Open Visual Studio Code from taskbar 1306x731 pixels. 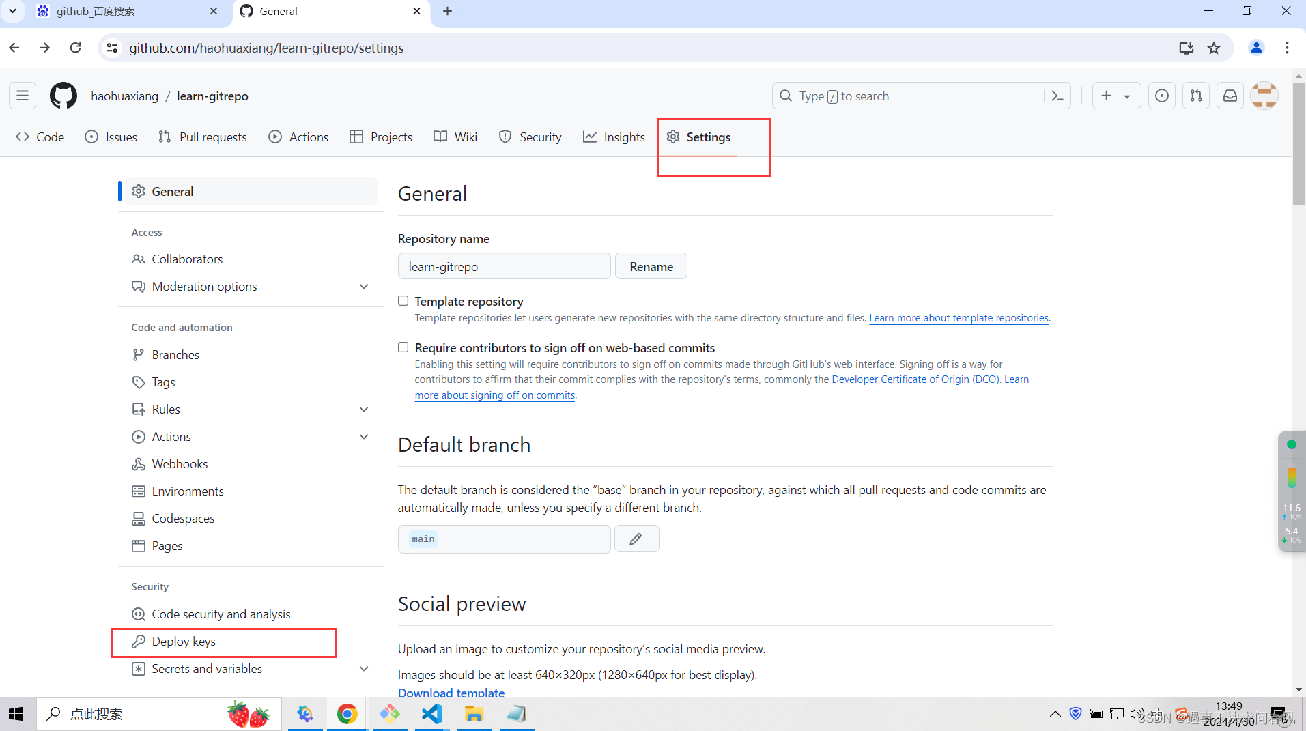pyautogui.click(x=432, y=714)
